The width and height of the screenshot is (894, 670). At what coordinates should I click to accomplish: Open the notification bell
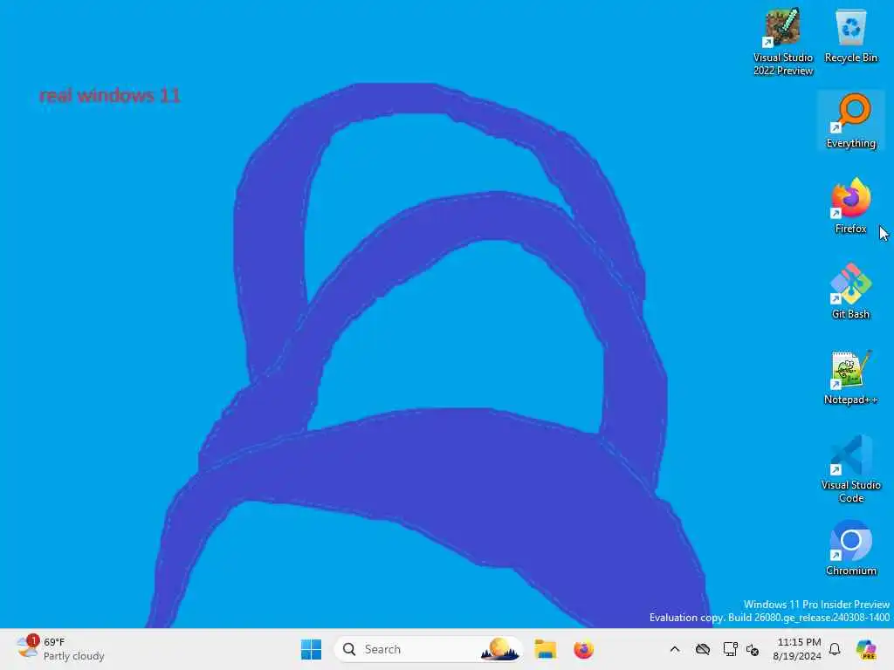pos(835,649)
